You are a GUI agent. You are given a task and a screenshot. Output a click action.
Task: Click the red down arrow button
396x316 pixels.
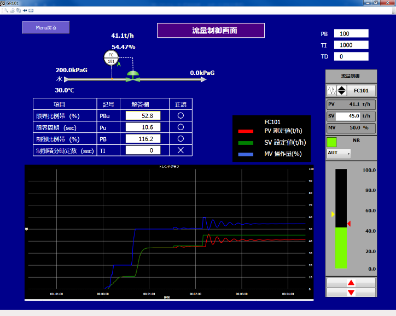click(x=351, y=292)
